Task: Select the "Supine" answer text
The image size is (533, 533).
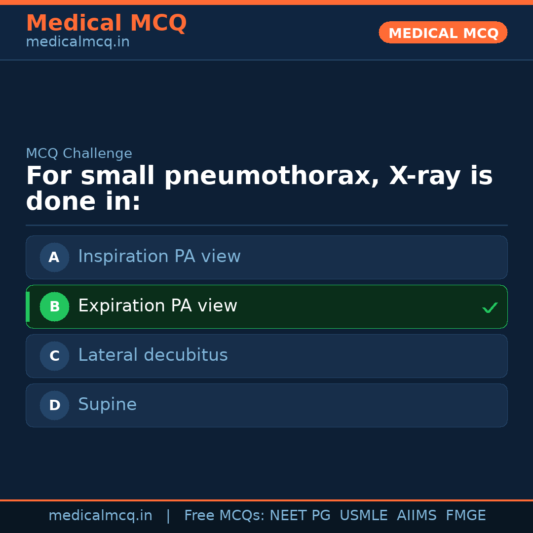Action: (x=107, y=405)
